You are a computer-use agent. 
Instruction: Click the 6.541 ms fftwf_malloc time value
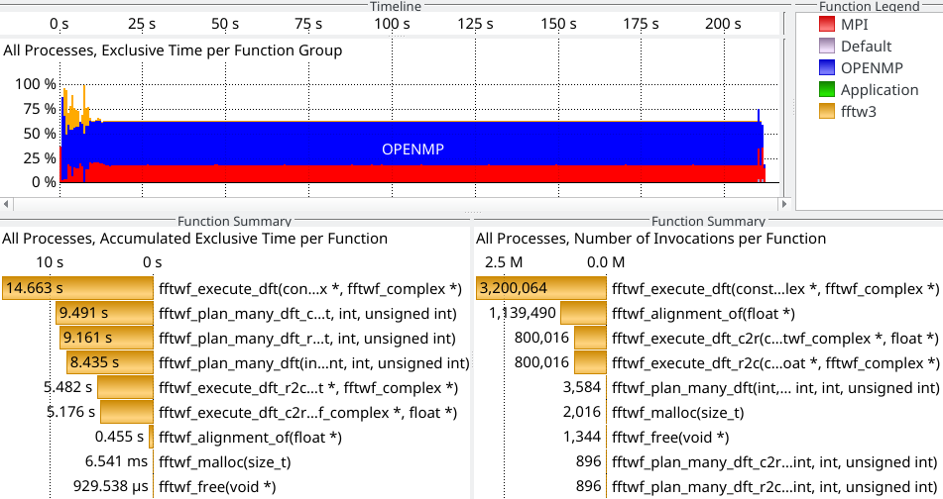click(x=116, y=461)
